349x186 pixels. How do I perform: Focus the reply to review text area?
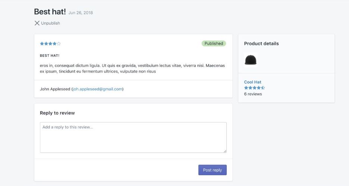(x=133, y=137)
